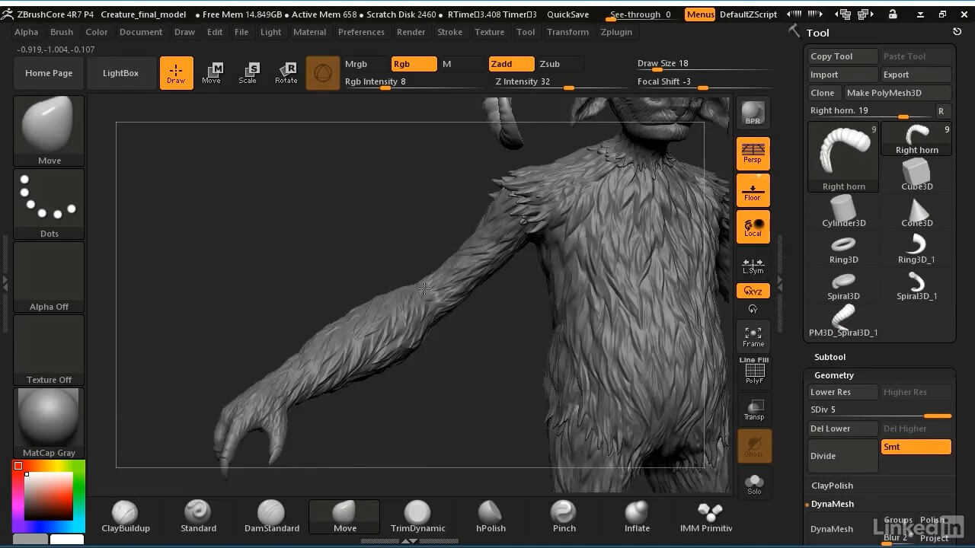Collapse the Geometry section
The height and width of the screenshot is (548, 975).
pyautogui.click(x=833, y=375)
